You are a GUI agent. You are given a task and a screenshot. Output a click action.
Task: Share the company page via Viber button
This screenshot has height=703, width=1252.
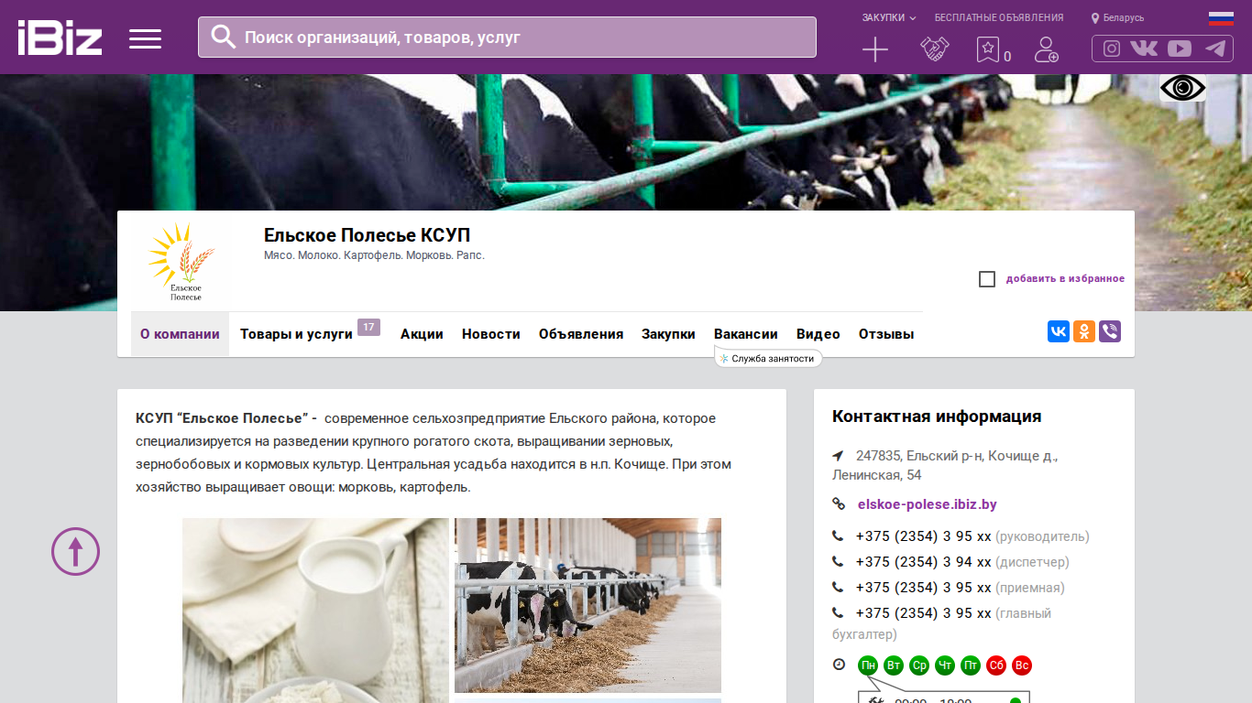pos(1110,331)
